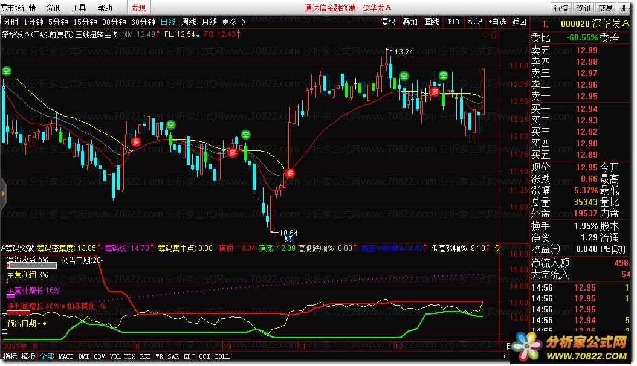Viewport: 637px width, 366px height.
Task: Click the 委比 value -60.55%
Action: point(582,37)
